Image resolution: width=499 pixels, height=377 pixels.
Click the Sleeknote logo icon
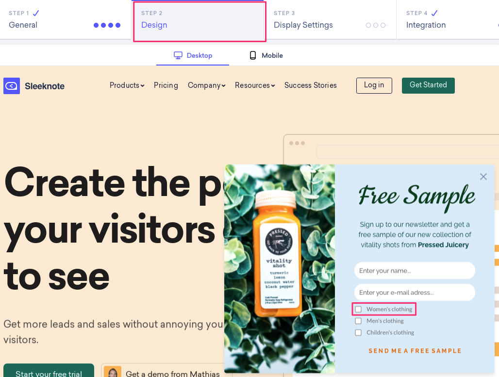coord(12,86)
